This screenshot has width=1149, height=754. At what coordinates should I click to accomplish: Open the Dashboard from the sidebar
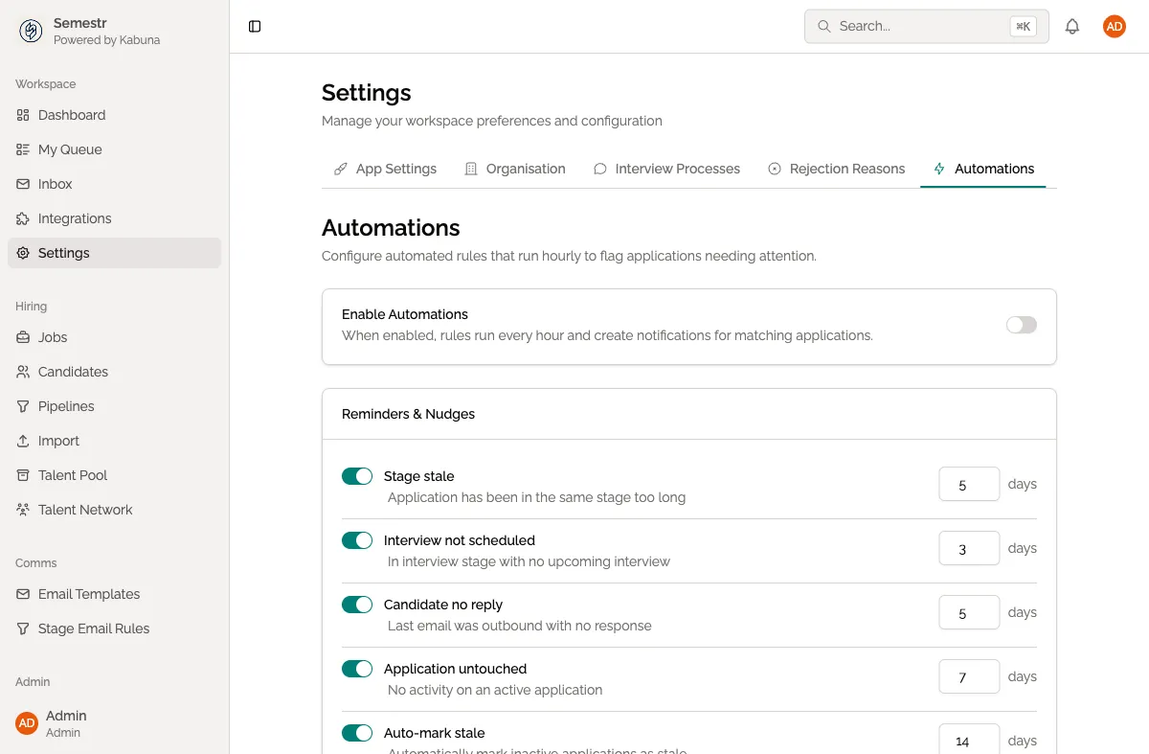click(71, 115)
